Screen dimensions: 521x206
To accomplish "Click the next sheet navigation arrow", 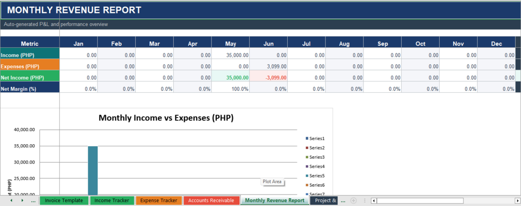I will pyautogui.click(x=22, y=201).
